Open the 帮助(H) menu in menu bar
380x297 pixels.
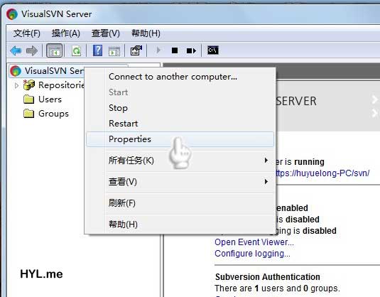click(146, 33)
